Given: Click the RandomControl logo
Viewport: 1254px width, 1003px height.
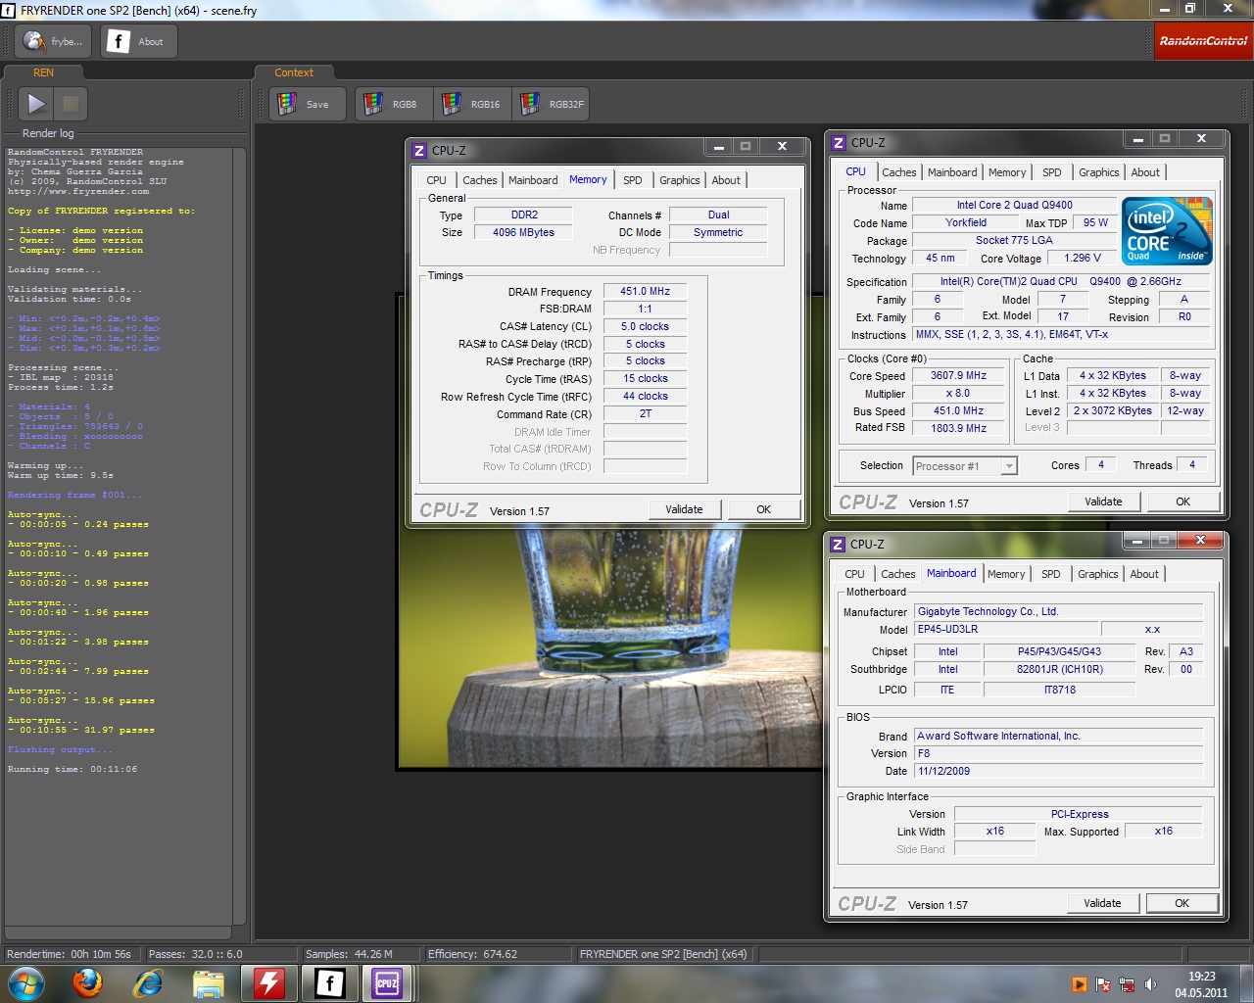Looking at the screenshot, I should [x=1203, y=41].
